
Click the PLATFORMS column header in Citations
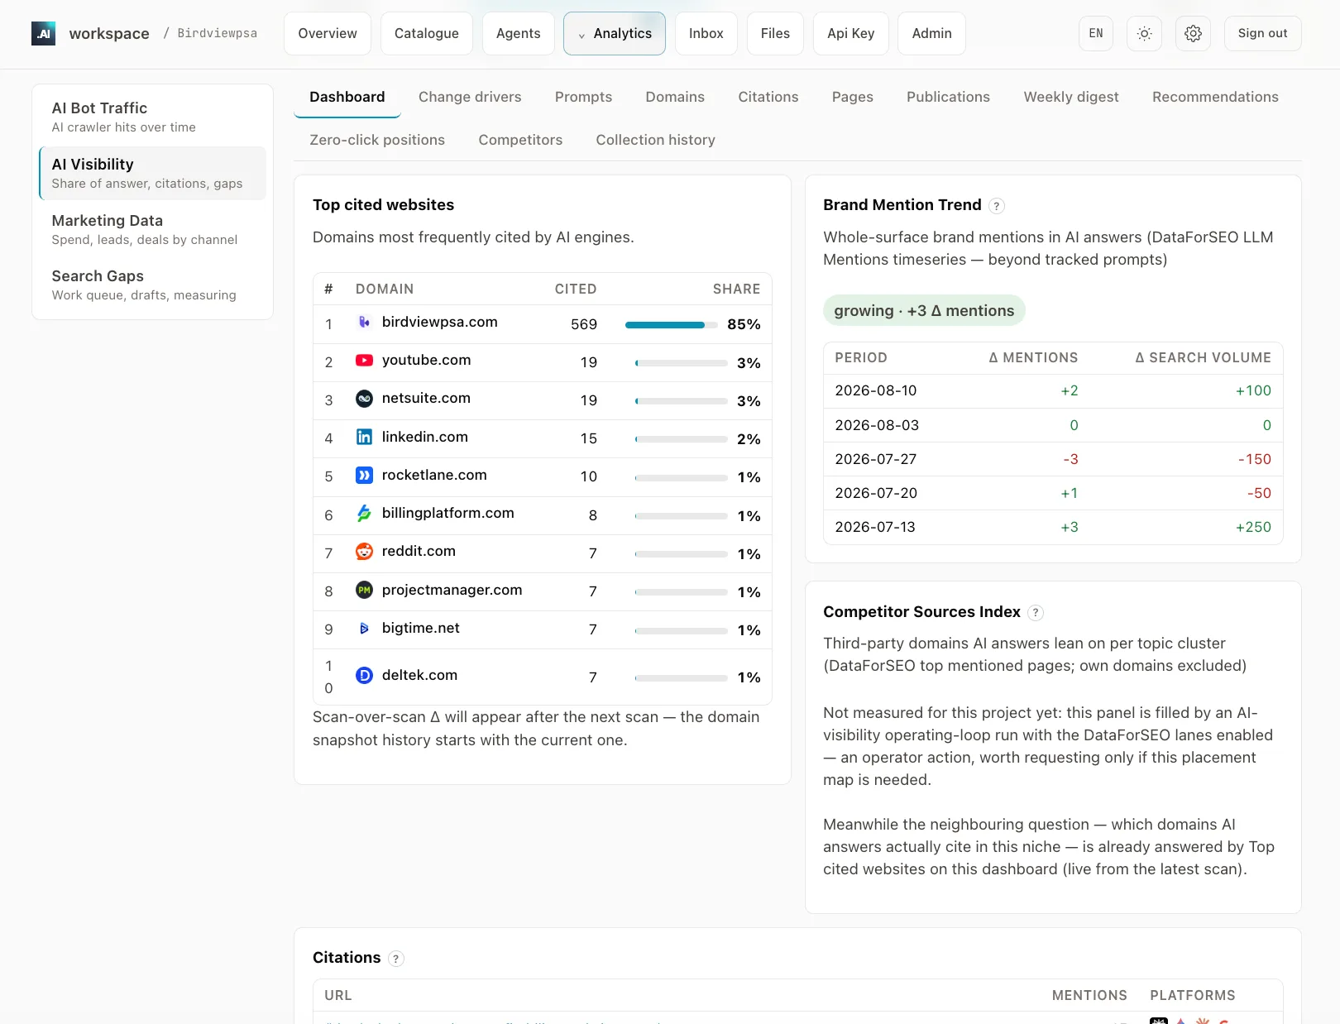click(x=1193, y=995)
